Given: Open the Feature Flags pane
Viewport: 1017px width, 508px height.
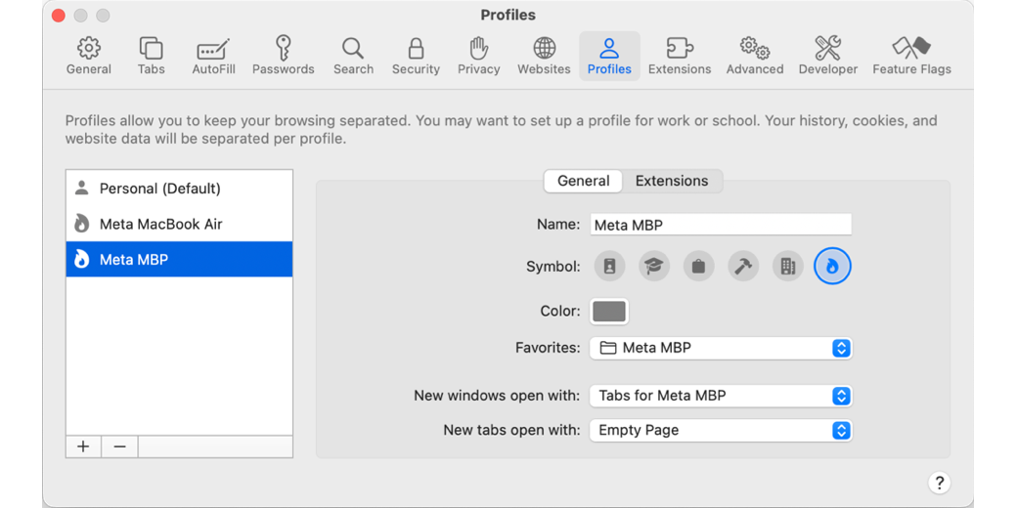Looking at the screenshot, I should pyautogui.click(x=911, y=57).
